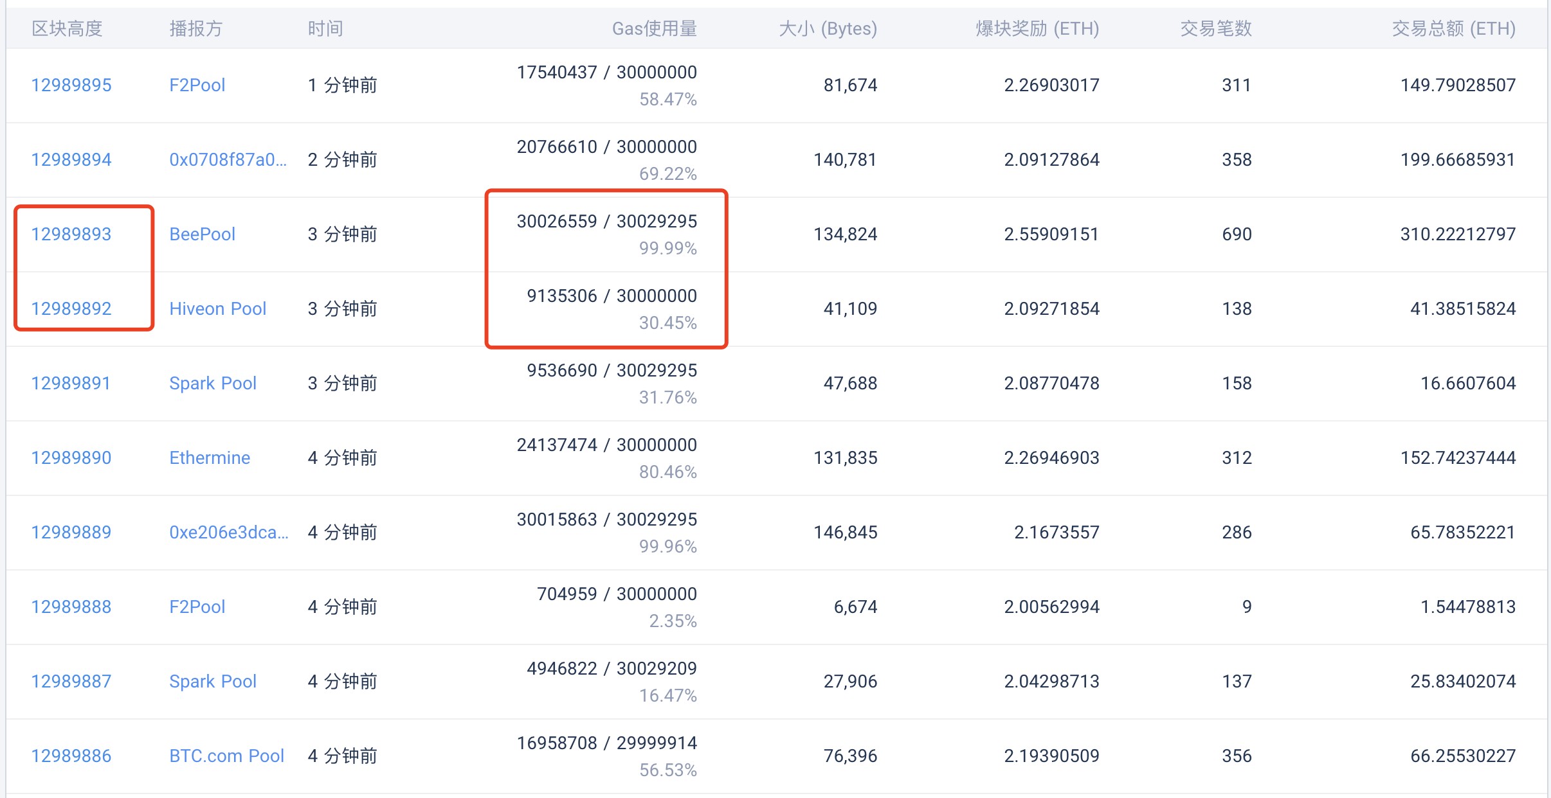Click the 交易总额 (ETH) column header
The width and height of the screenshot is (1551, 798).
pos(1454,28)
